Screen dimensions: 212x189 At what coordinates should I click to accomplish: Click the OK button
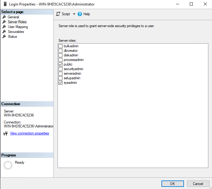click(172, 184)
